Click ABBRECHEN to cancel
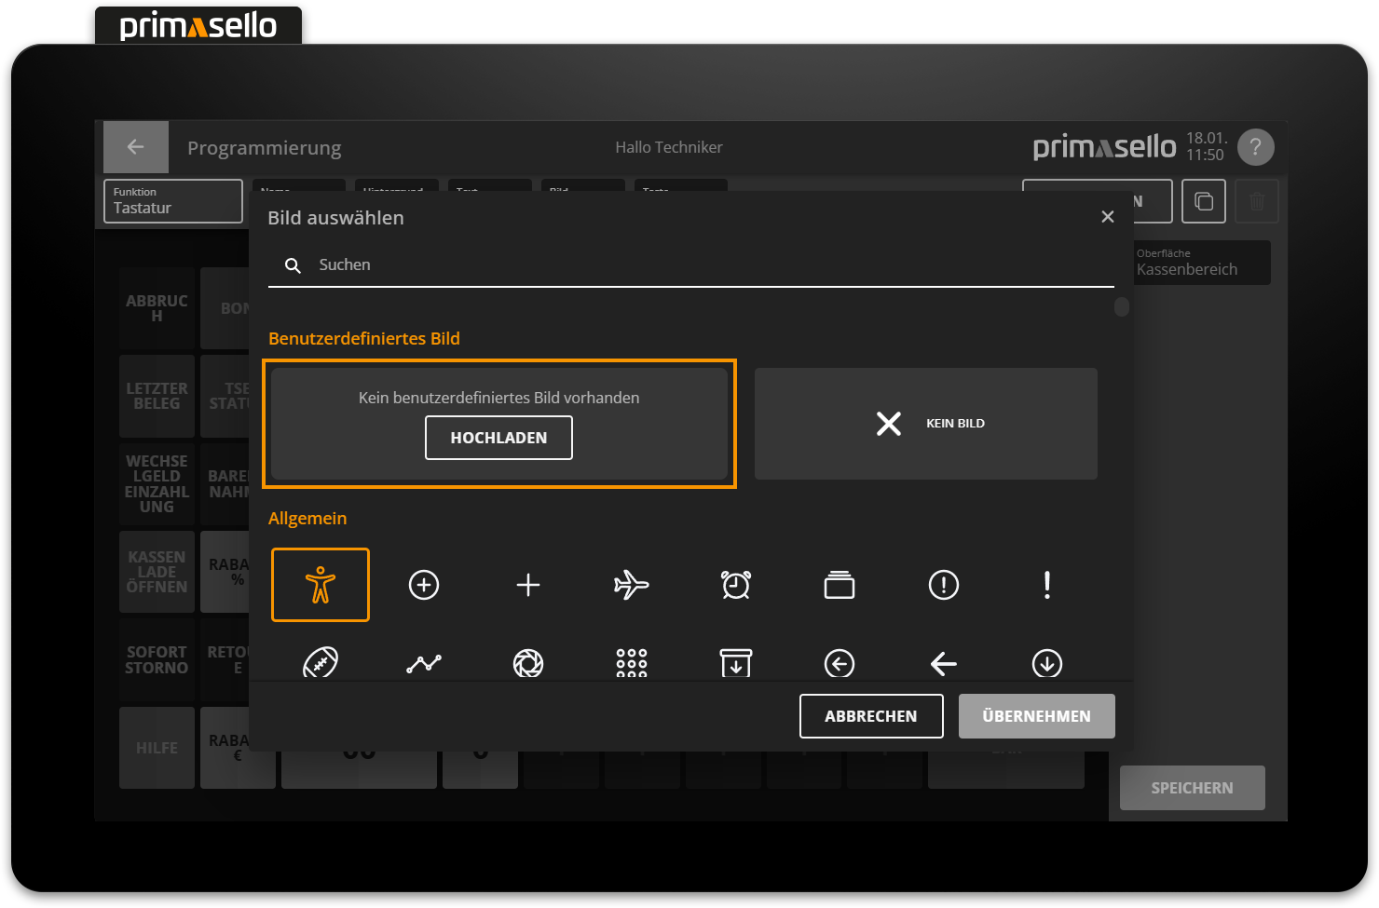This screenshot has height=908, width=1379. tap(870, 715)
